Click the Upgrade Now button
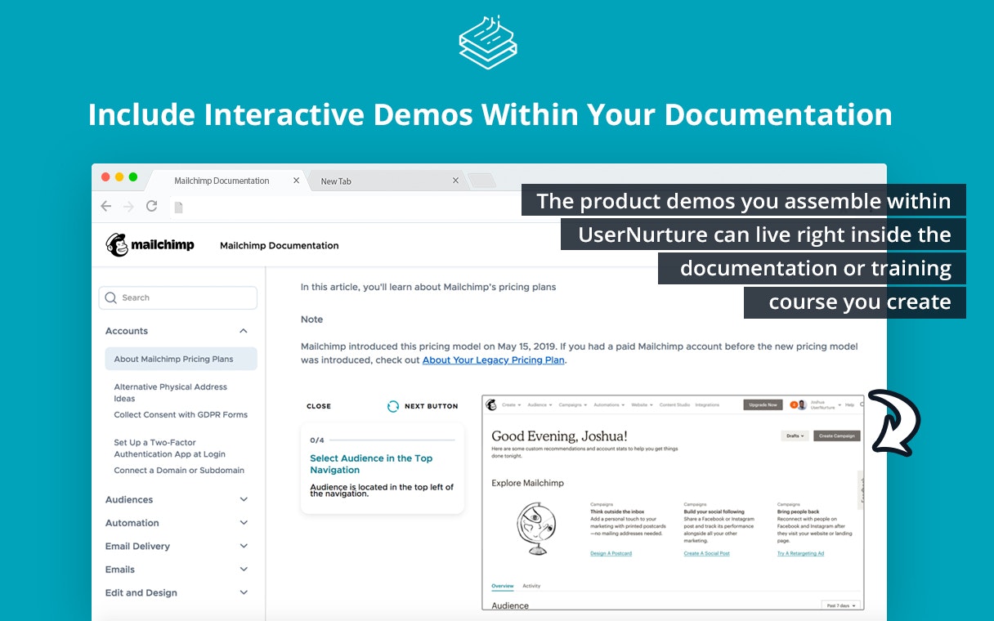 pyautogui.click(x=763, y=404)
